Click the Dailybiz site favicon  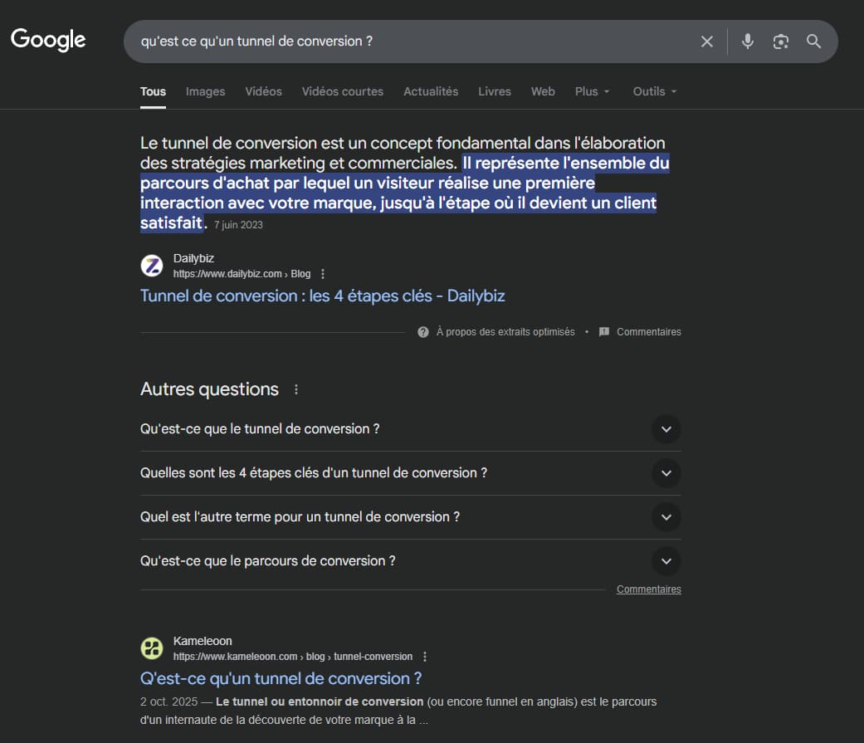152,266
